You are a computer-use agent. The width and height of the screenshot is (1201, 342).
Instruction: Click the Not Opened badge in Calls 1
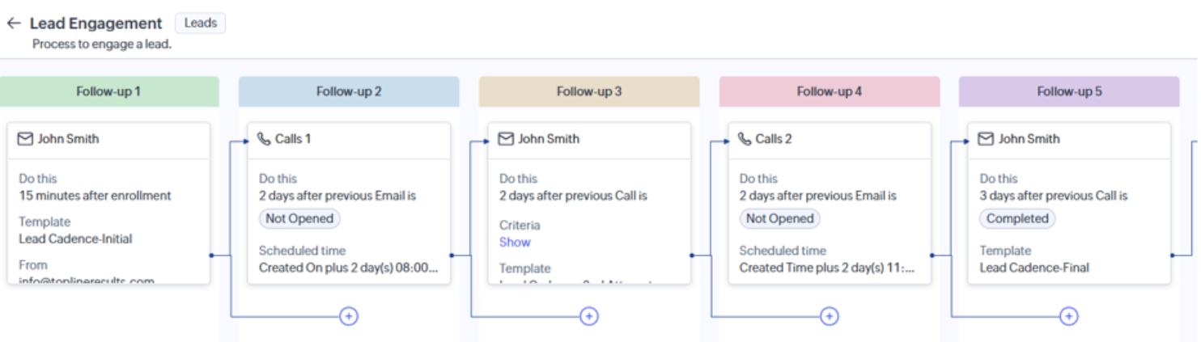click(x=299, y=218)
